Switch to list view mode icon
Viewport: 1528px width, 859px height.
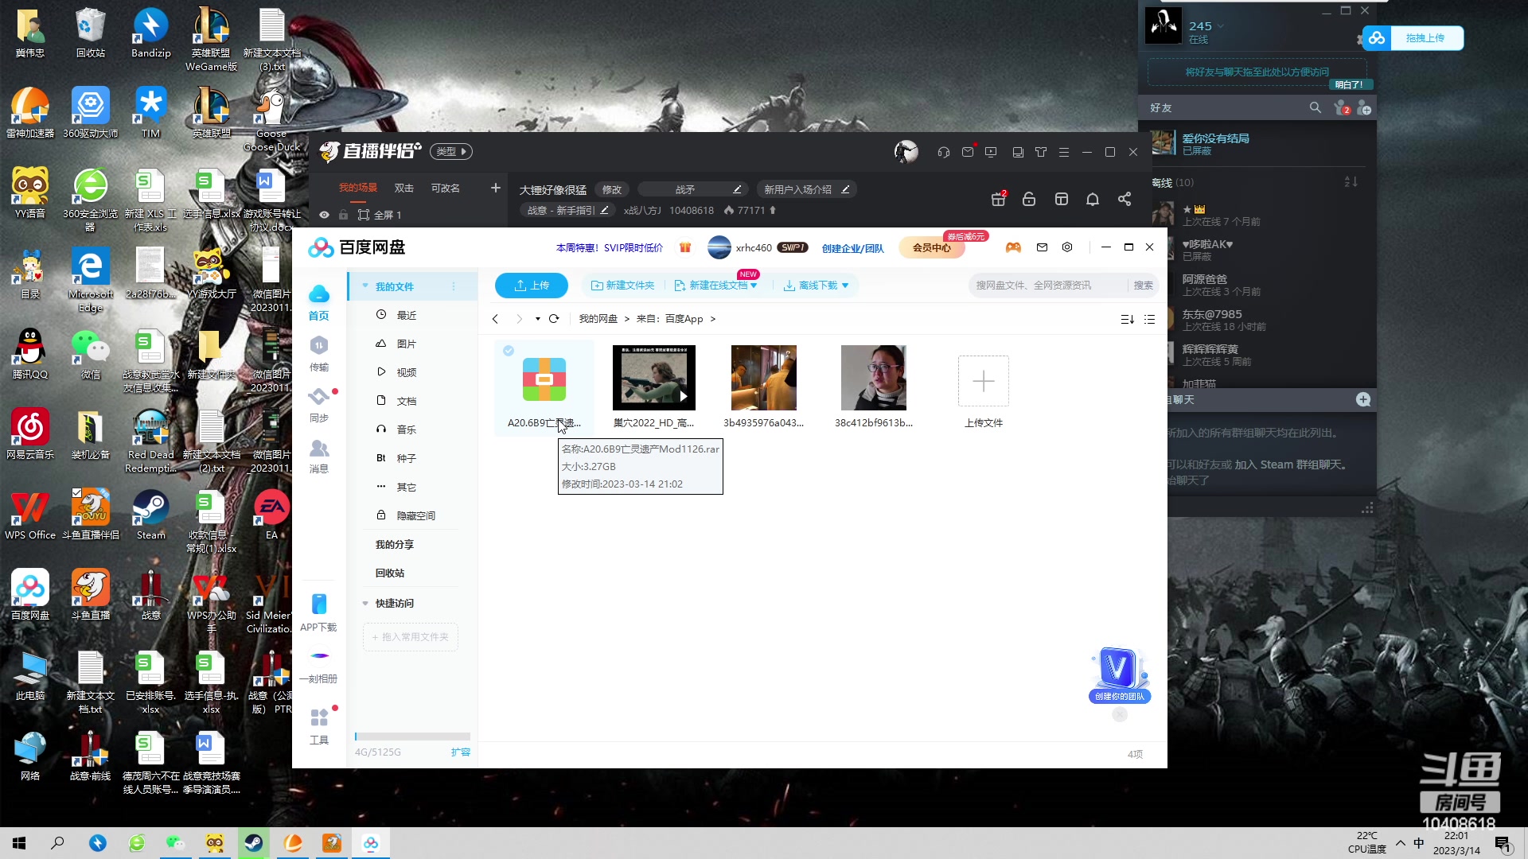pos(1149,319)
